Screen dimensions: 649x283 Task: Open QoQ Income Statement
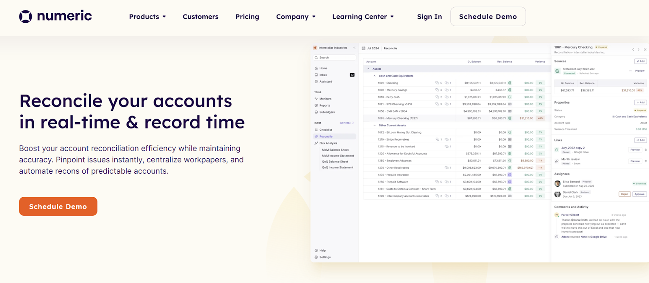click(337, 168)
